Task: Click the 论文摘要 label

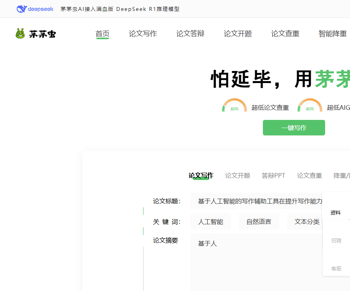Action: [165, 240]
